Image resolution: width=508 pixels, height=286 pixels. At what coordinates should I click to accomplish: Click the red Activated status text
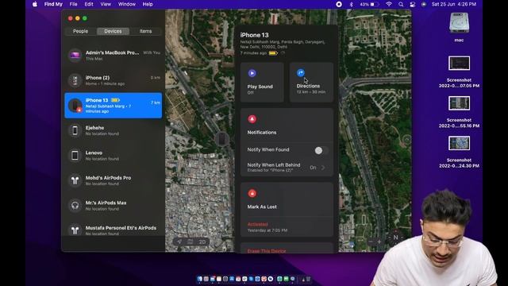click(257, 224)
